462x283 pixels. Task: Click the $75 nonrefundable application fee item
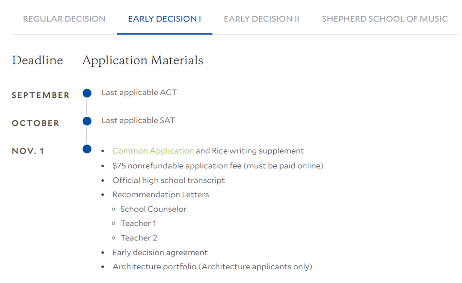[218, 166]
